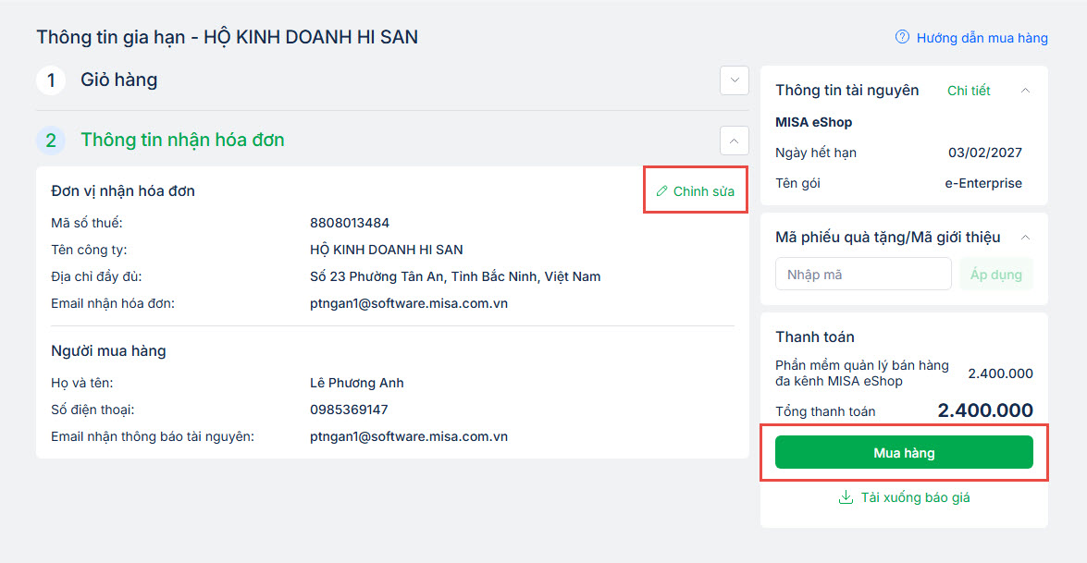This screenshot has height=563, width=1087.
Task: Open Hướng dẫn mua hàng guide
Action: pyautogui.click(x=982, y=38)
